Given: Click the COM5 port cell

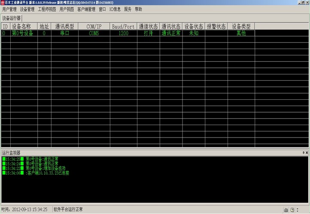Looking at the screenshot, I should 94,33.
